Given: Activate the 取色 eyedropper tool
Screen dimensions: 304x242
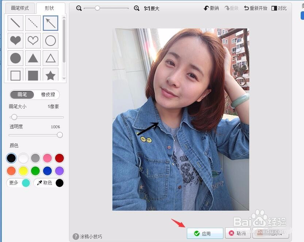Looking at the screenshot, I should click(45, 183).
